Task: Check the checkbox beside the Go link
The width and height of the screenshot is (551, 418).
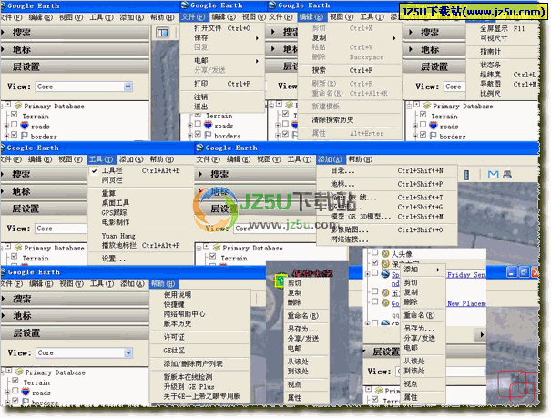Action: (x=375, y=301)
